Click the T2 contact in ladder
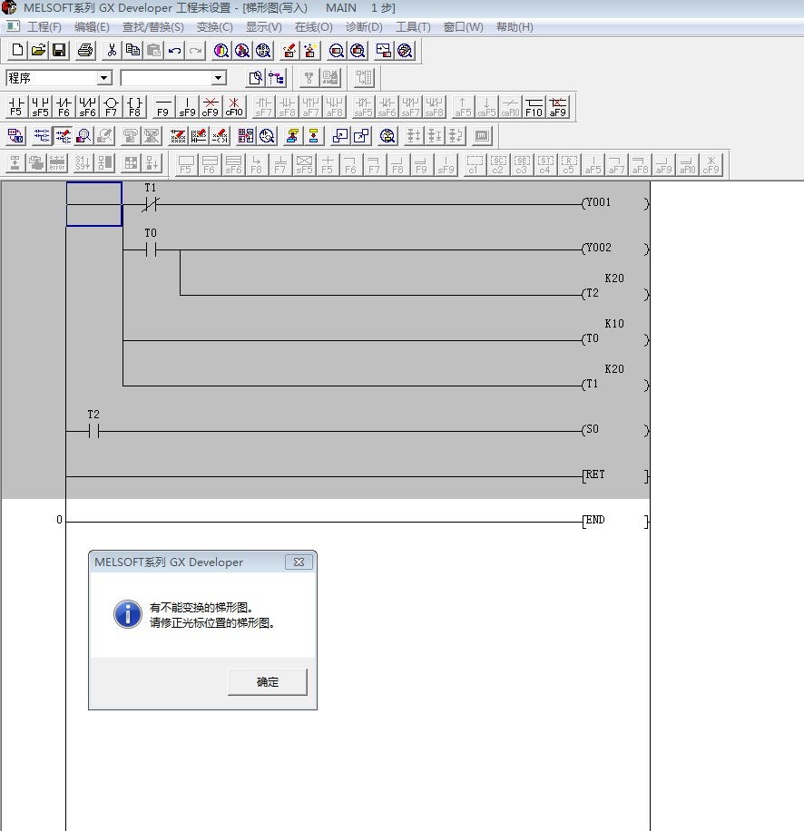 (93, 431)
